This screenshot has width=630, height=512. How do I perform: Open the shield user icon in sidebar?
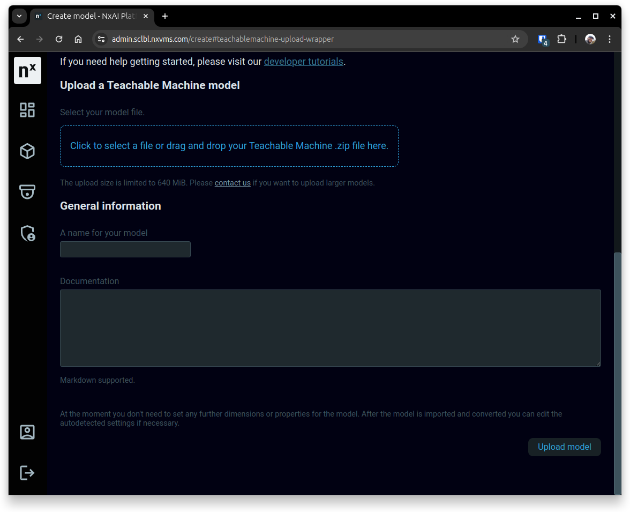coord(28,233)
